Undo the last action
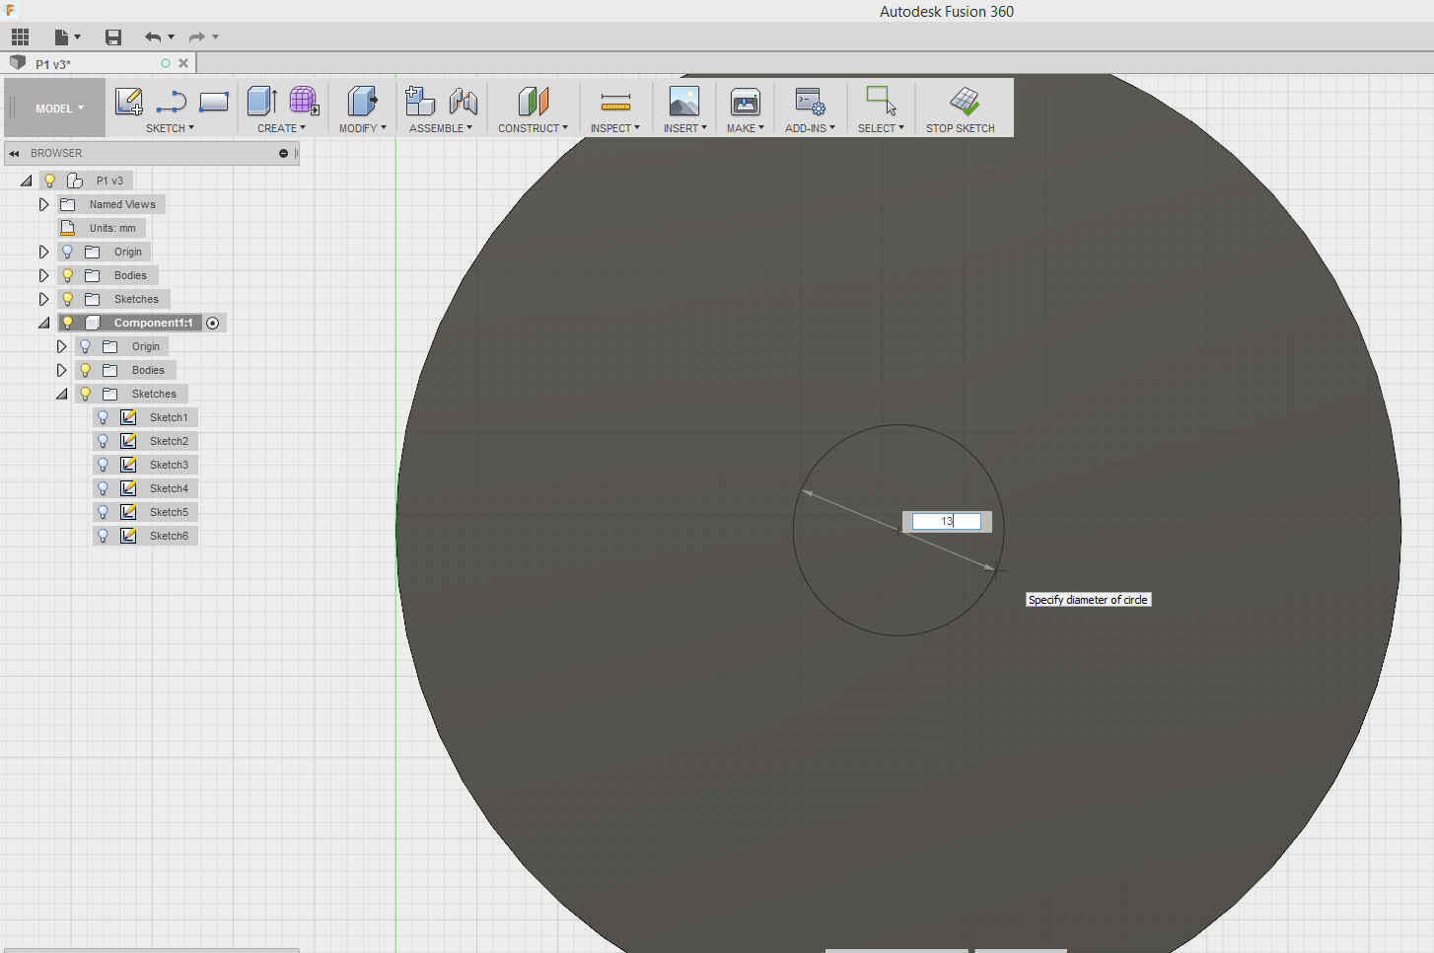Viewport: 1434px width, 953px height. (x=153, y=37)
